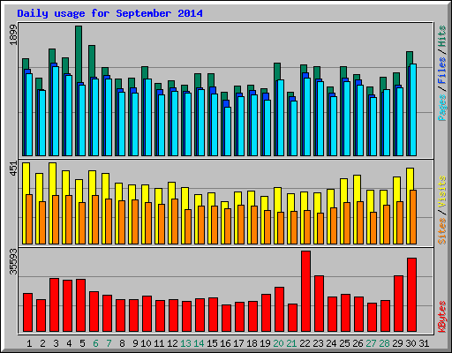Image resolution: width=452 pixels, height=353 pixels.
Task: Click the tallest red KBytes bar on day 22
Action: pyautogui.click(x=305, y=291)
